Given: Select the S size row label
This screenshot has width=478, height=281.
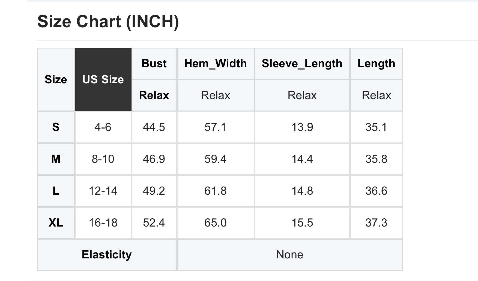Looking at the screenshot, I should (x=56, y=127).
